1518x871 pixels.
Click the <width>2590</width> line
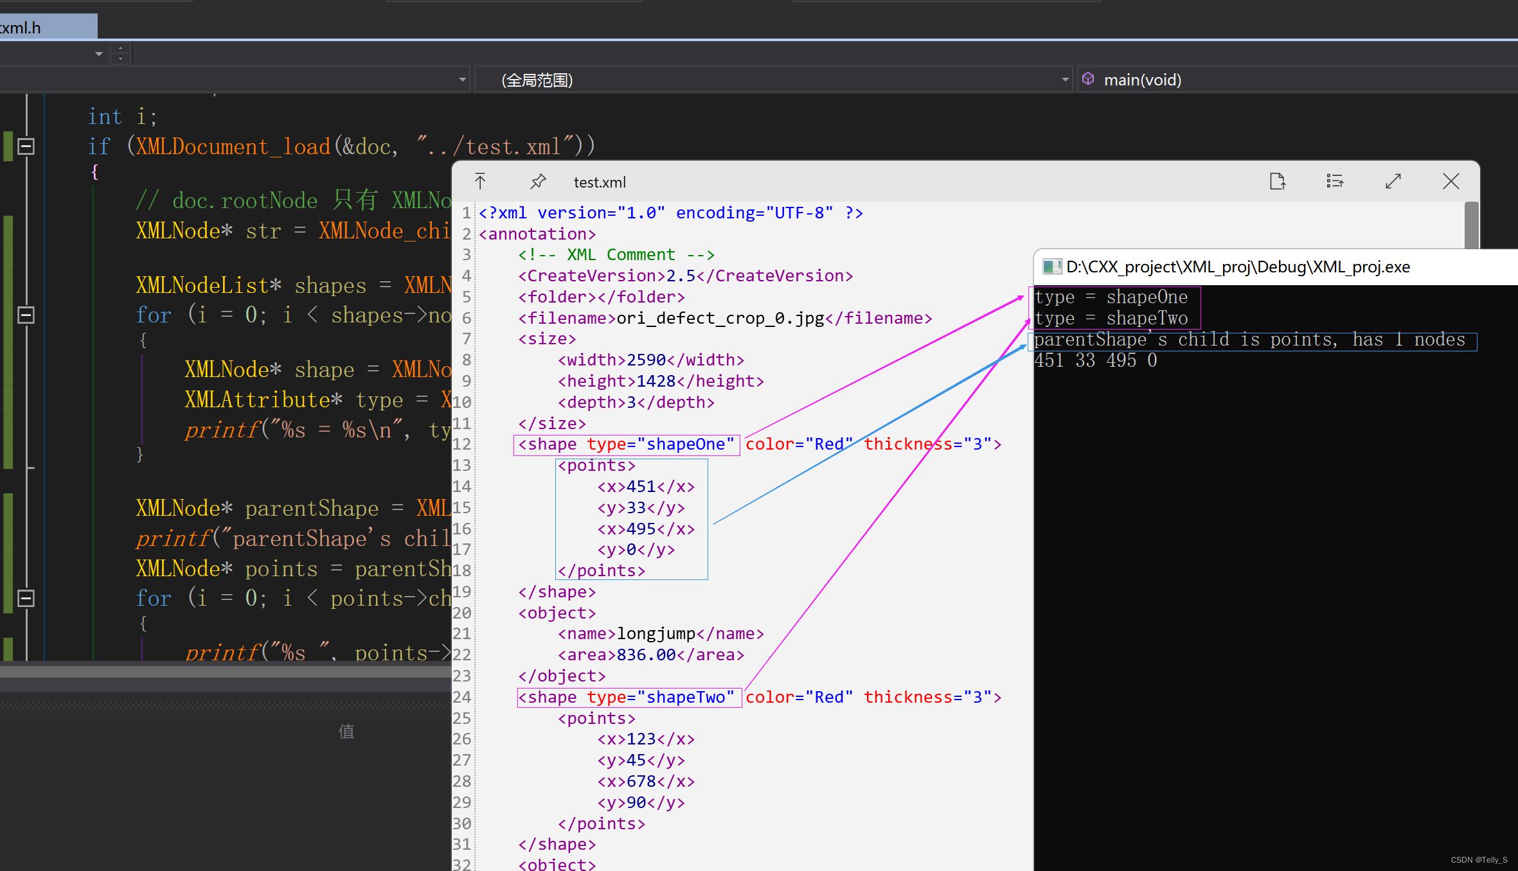[651, 360]
